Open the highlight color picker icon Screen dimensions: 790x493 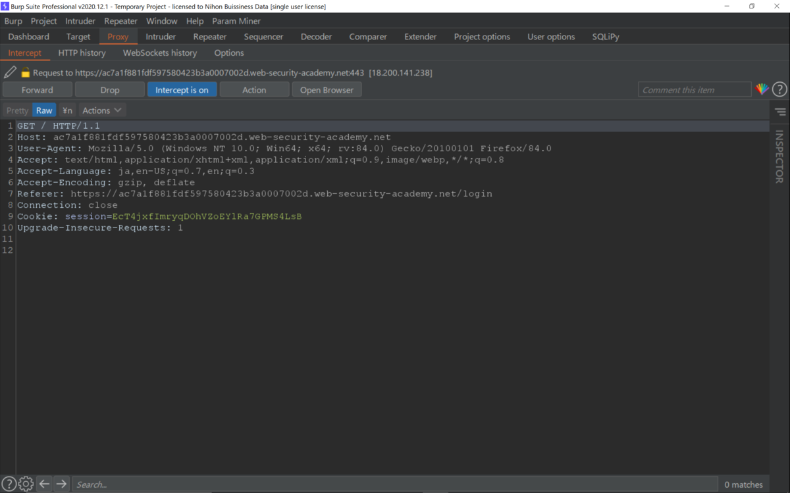pyautogui.click(x=762, y=89)
